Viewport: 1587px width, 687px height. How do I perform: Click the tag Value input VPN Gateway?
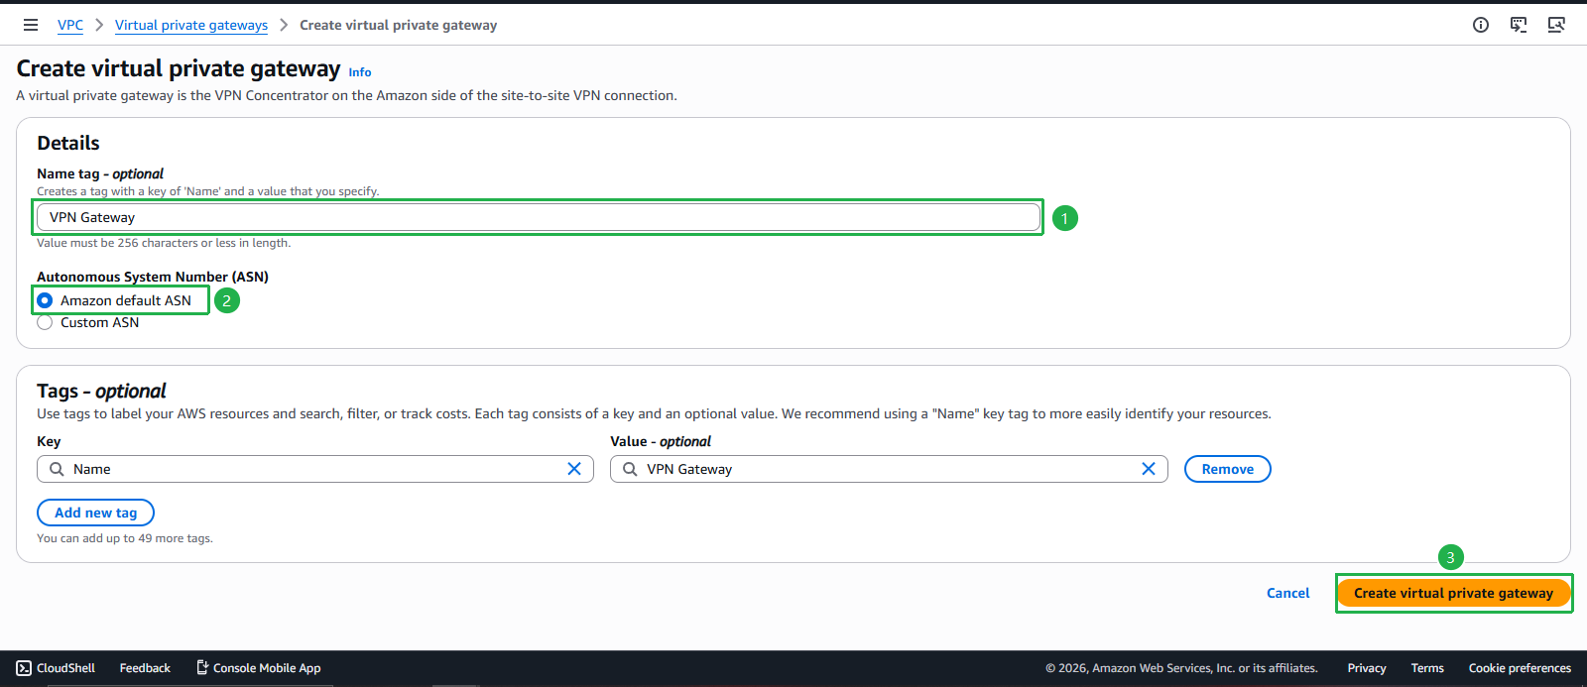click(889, 469)
